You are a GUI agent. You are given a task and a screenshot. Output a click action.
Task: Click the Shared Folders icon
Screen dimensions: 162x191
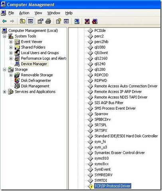[17, 47]
